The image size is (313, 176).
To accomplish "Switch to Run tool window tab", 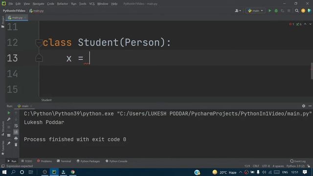I will pyautogui.click(x=12, y=161).
